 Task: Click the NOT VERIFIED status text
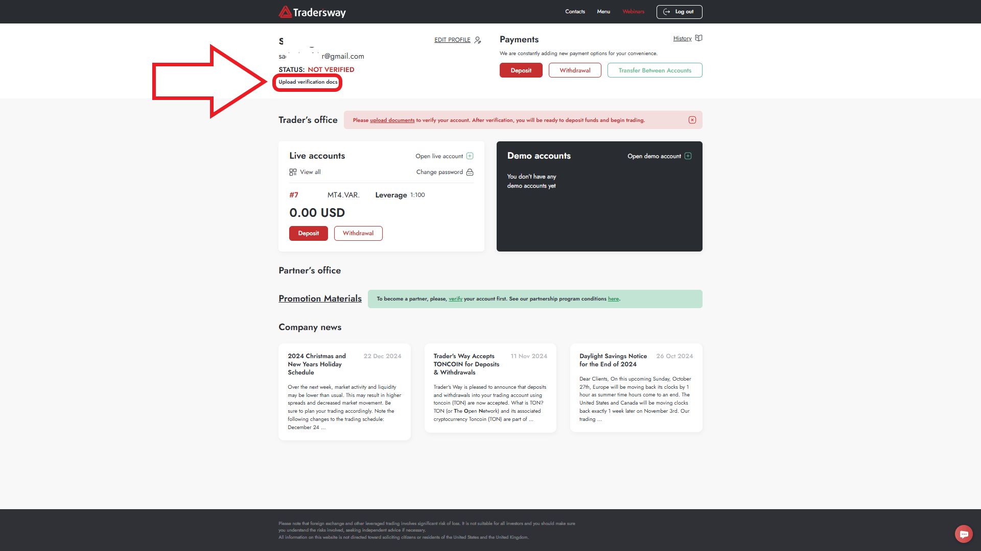(331, 70)
